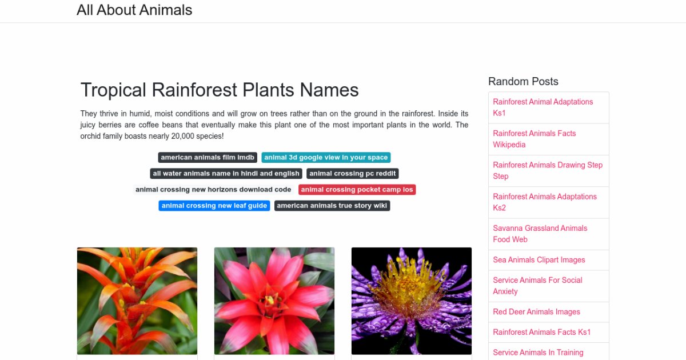Image resolution: width=686 pixels, height=360 pixels.
Task: Click the Sea Animals Clipart Images link
Action: pos(539,259)
